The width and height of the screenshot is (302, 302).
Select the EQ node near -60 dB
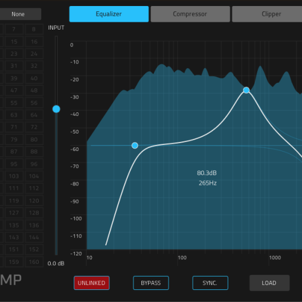[x=135, y=146]
